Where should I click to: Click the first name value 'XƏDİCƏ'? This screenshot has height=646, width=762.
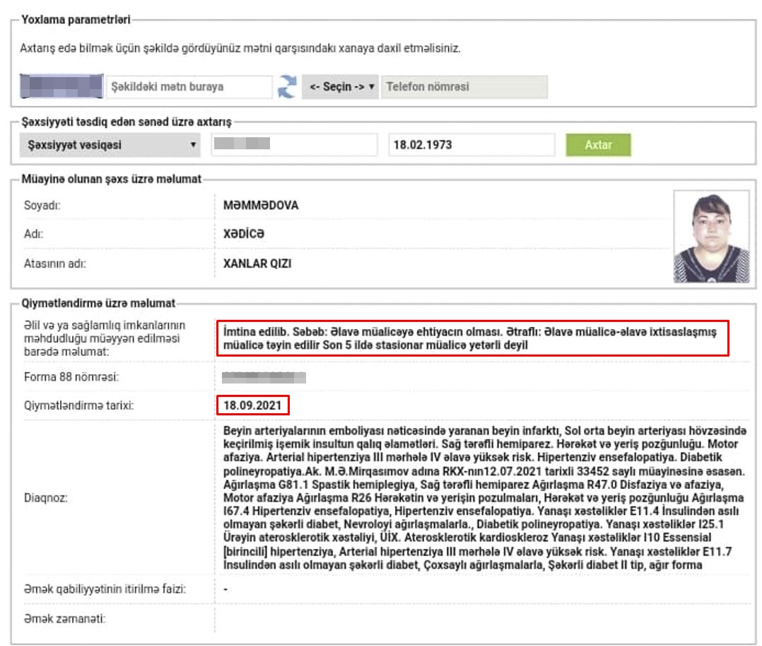pos(244,234)
